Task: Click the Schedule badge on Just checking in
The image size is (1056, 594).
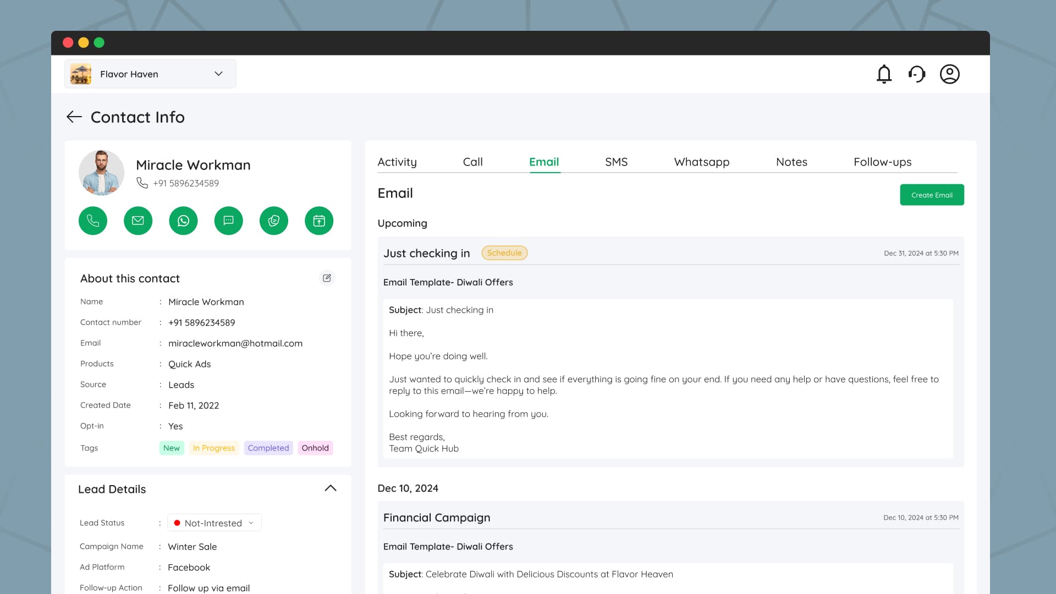Action: 504,253
